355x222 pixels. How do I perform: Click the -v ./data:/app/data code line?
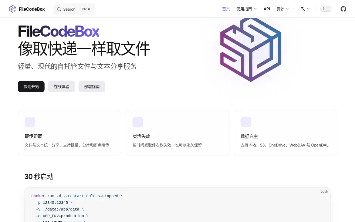pos(60,209)
